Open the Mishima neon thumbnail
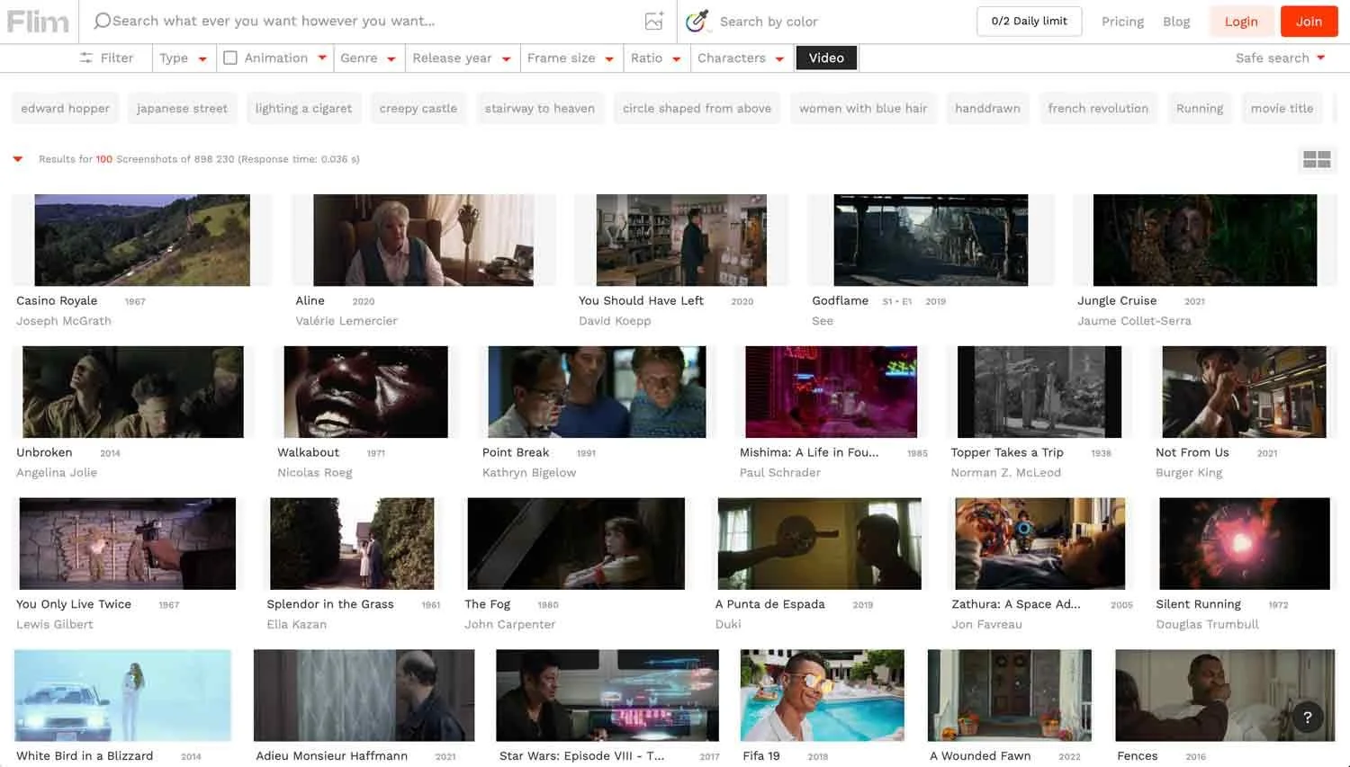Image resolution: width=1350 pixels, height=767 pixels. (832, 392)
